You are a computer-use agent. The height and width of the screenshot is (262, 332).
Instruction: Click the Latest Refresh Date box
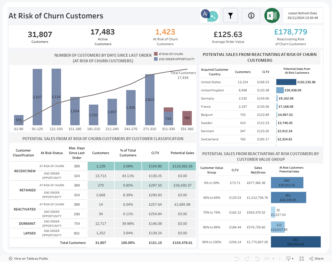pyautogui.click(x=303, y=16)
